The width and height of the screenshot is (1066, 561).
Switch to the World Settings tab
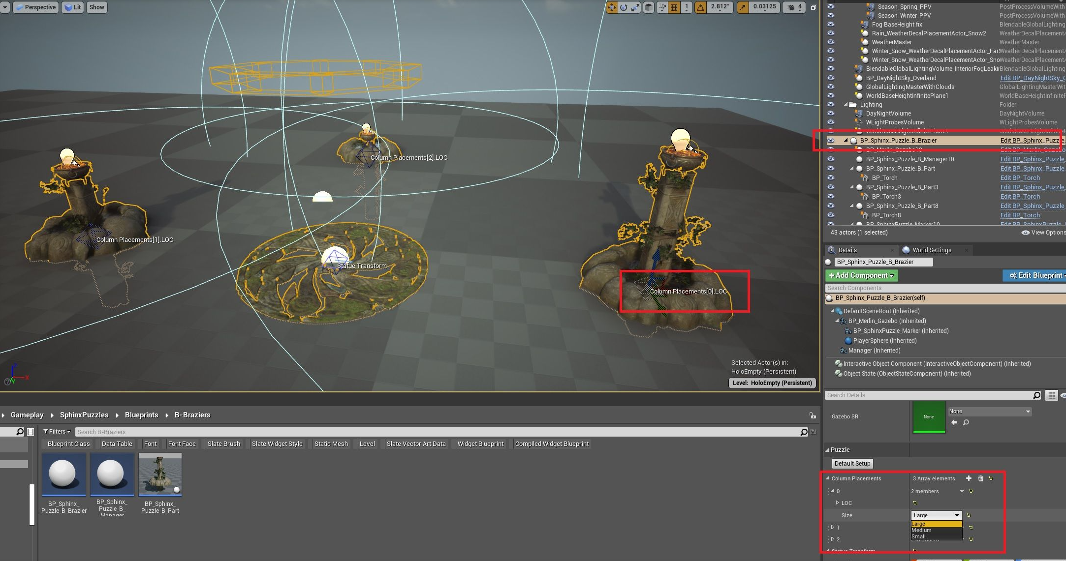point(931,250)
